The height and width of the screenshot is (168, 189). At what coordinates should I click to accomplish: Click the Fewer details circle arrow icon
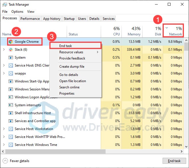click(5, 161)
